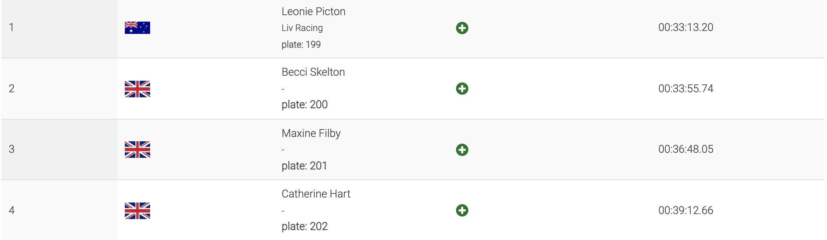Open Leonie Picton's rider profile
The width and height of the screenshot is (827, 240).
click(x=313, y=12)
